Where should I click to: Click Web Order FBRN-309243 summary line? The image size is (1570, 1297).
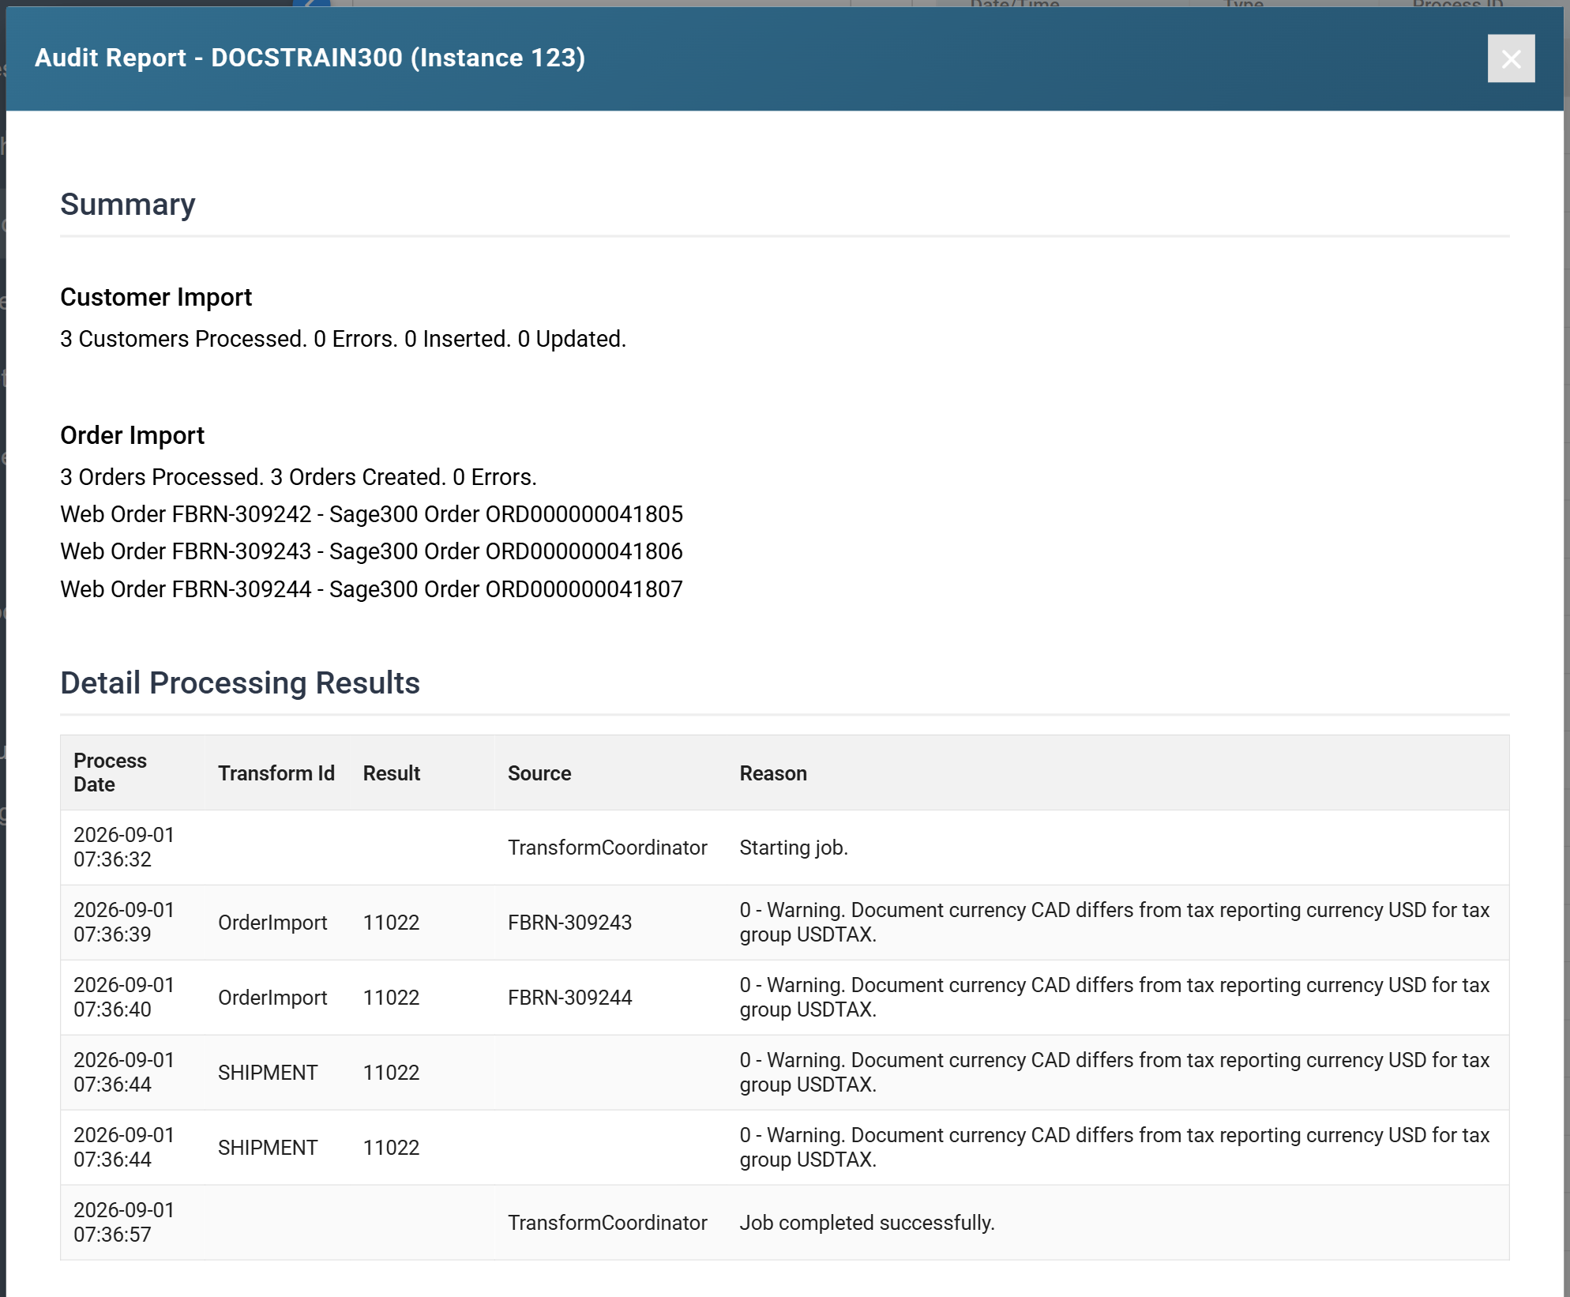[x=371, y=551]
